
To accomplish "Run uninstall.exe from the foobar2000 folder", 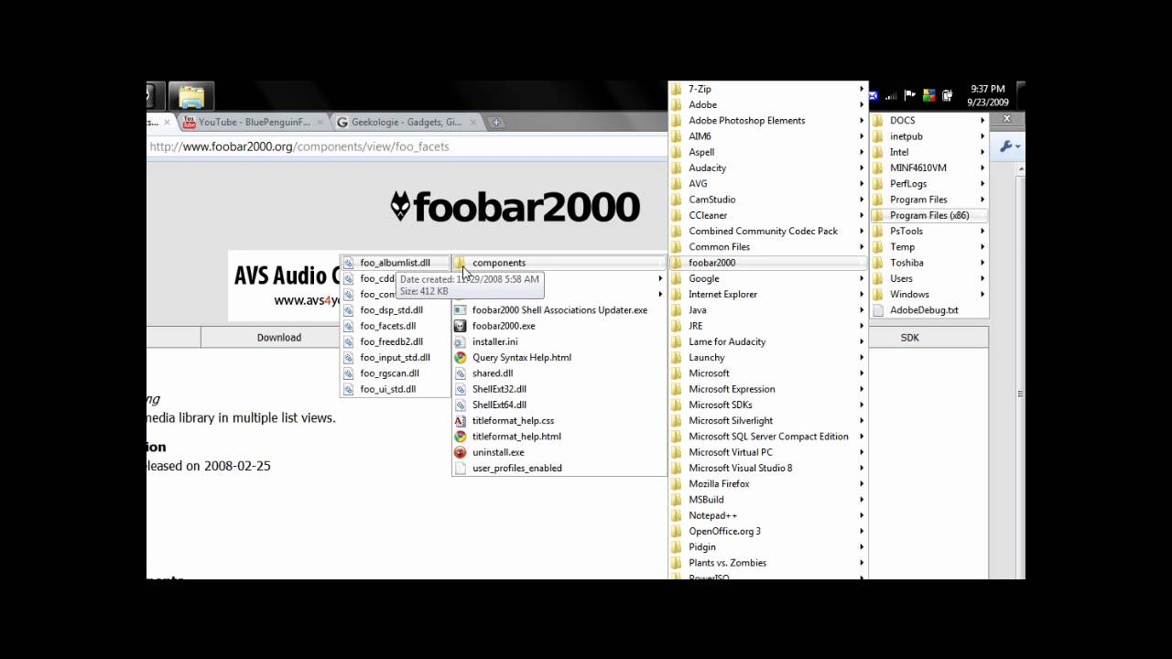I will (x=559, y=452).
